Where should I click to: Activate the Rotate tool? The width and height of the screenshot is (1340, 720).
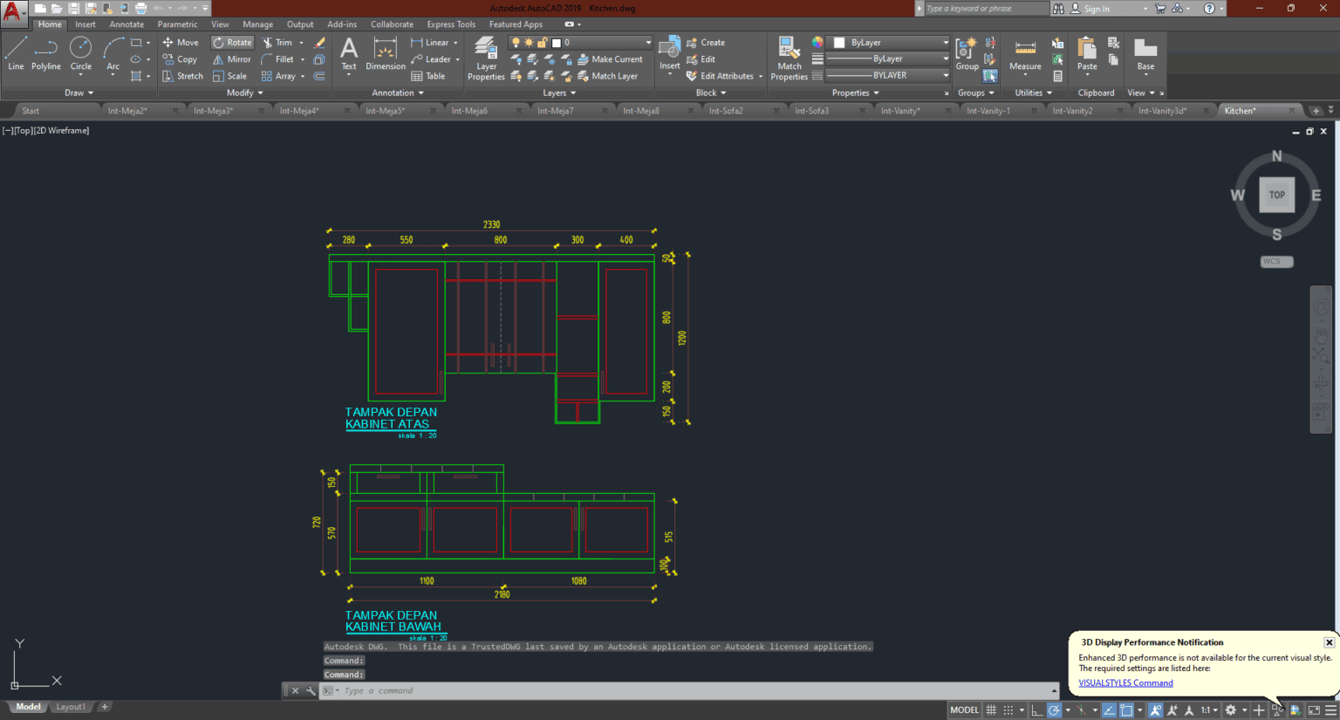pyautogui.click(x=231, y=42)
